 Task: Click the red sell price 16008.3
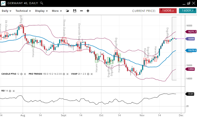tap(168, 11)
